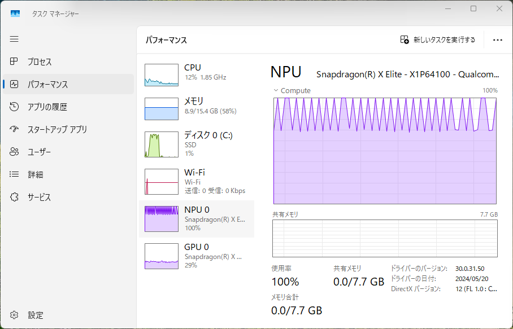Collapse the Compute graph section chevron
The height and width of the screenshot is (329, 513).
coord(275,90)
